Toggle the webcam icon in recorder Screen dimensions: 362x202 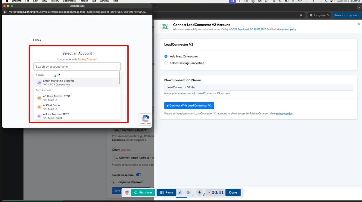point(188,193)
